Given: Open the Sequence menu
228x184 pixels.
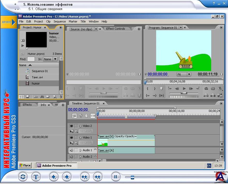Looking at the screenshot, I should click(x=59, y=21).
